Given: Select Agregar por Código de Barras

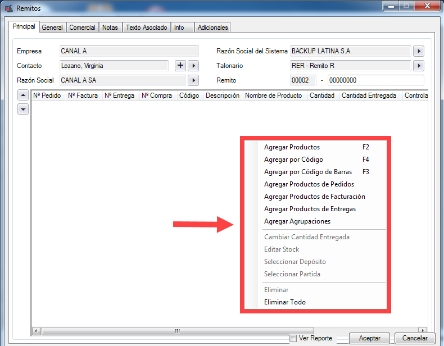Looking at the screenshot, I should 316,172.
